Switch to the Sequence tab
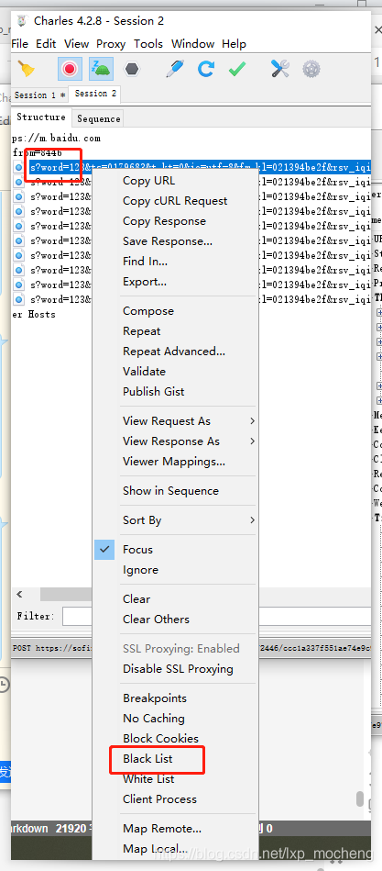The width and height of the screenshot is (382, 871). click(99, 118)
